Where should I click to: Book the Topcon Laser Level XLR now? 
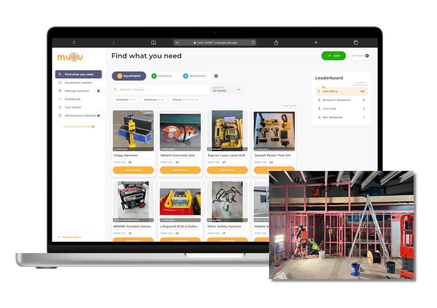[227, 170]
